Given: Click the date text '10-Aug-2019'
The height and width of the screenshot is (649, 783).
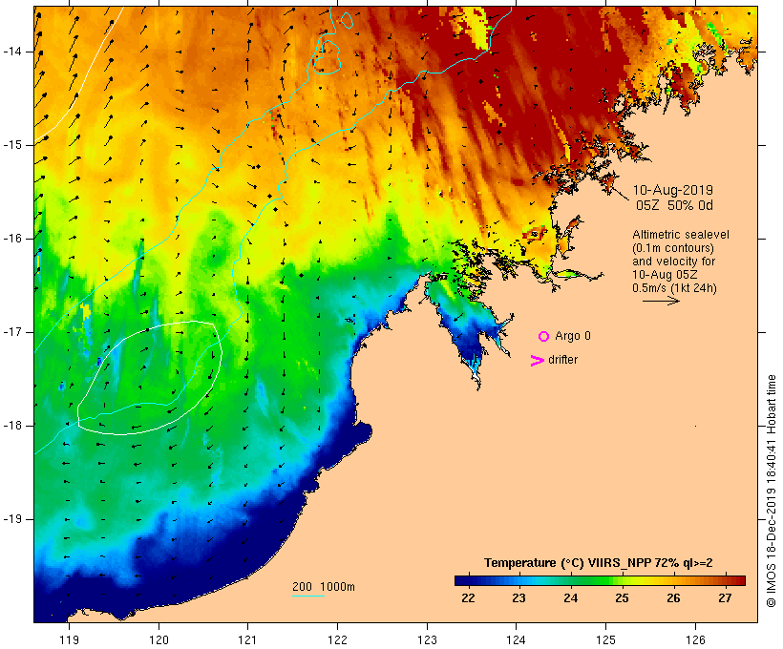Looking at the screenshot, I should (x=672, y=190).
